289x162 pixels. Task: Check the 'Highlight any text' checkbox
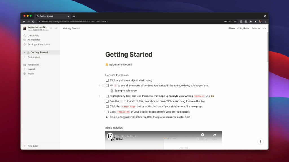pos(107,96)
